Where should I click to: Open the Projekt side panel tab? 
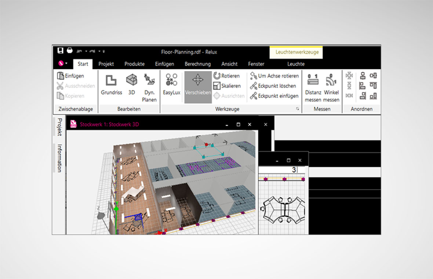pyautogui.click(x=59, y=127)
